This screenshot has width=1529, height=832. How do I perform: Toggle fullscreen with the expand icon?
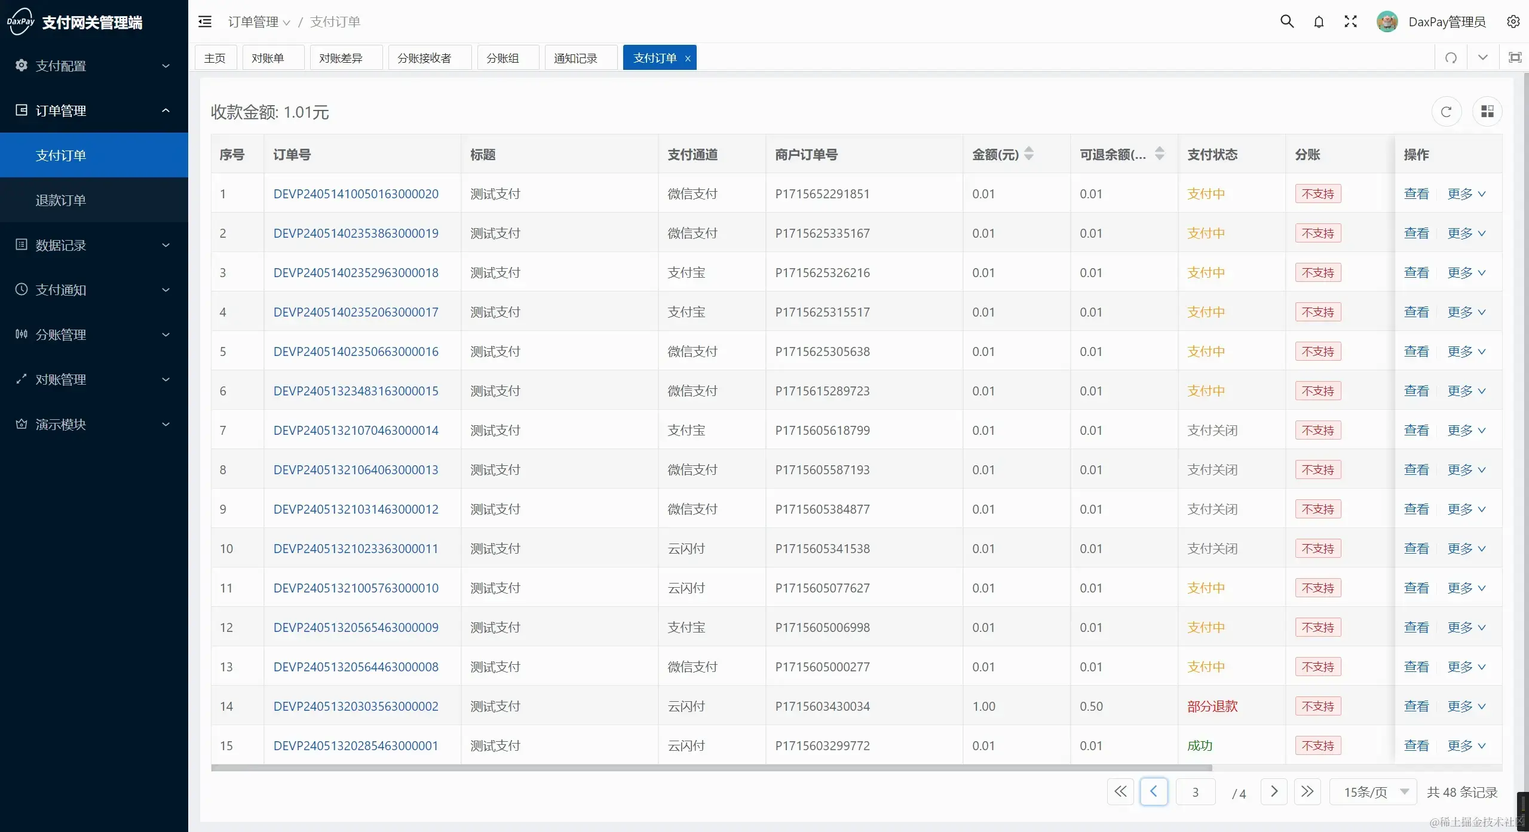point(1350,21)
